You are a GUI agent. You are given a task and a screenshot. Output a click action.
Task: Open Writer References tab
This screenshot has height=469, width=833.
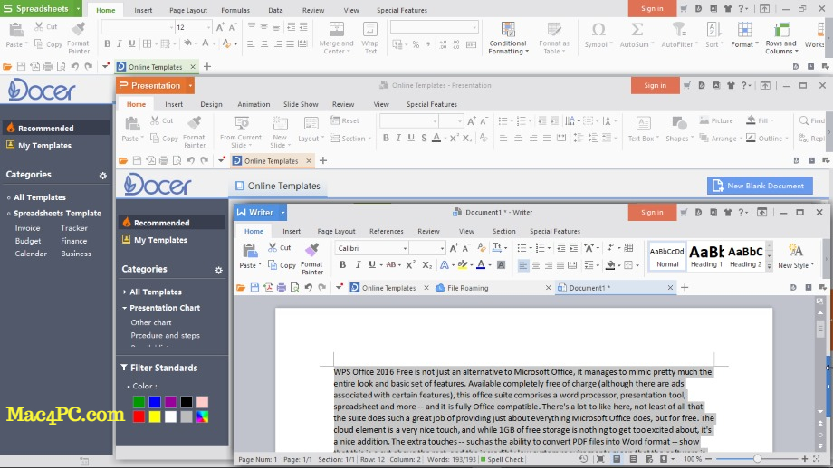387,231
